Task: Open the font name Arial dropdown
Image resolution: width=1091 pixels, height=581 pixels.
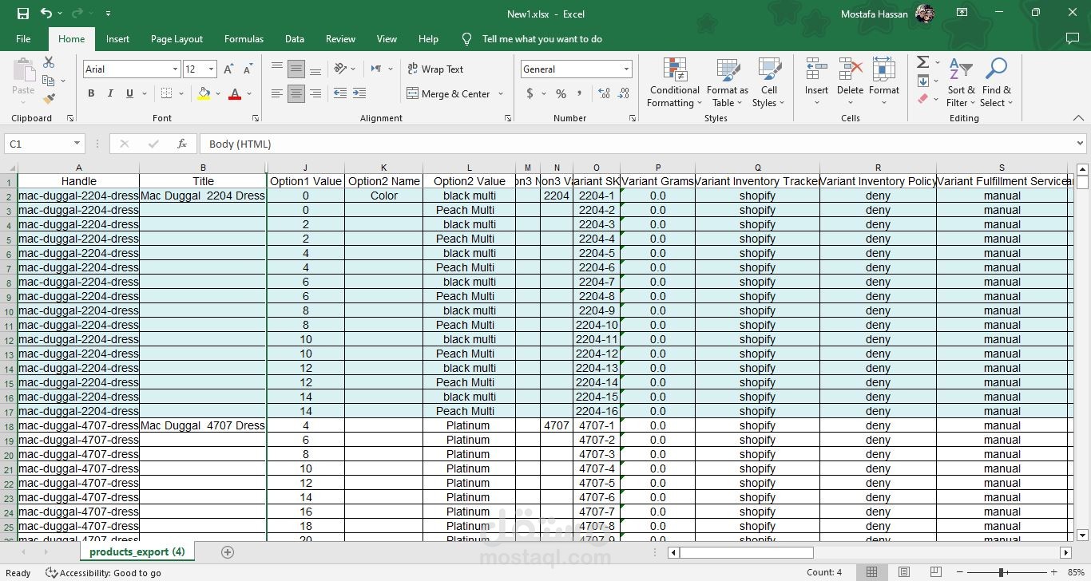Action: click(x=175, y=69)
